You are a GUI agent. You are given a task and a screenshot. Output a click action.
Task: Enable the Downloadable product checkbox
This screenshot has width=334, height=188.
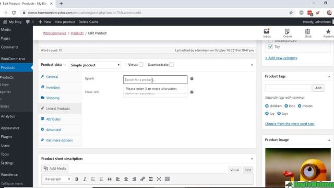pos(171,65)
